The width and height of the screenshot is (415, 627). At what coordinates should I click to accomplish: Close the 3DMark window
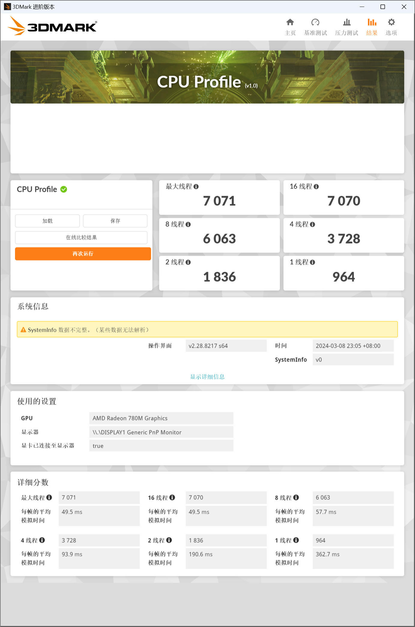404,7
